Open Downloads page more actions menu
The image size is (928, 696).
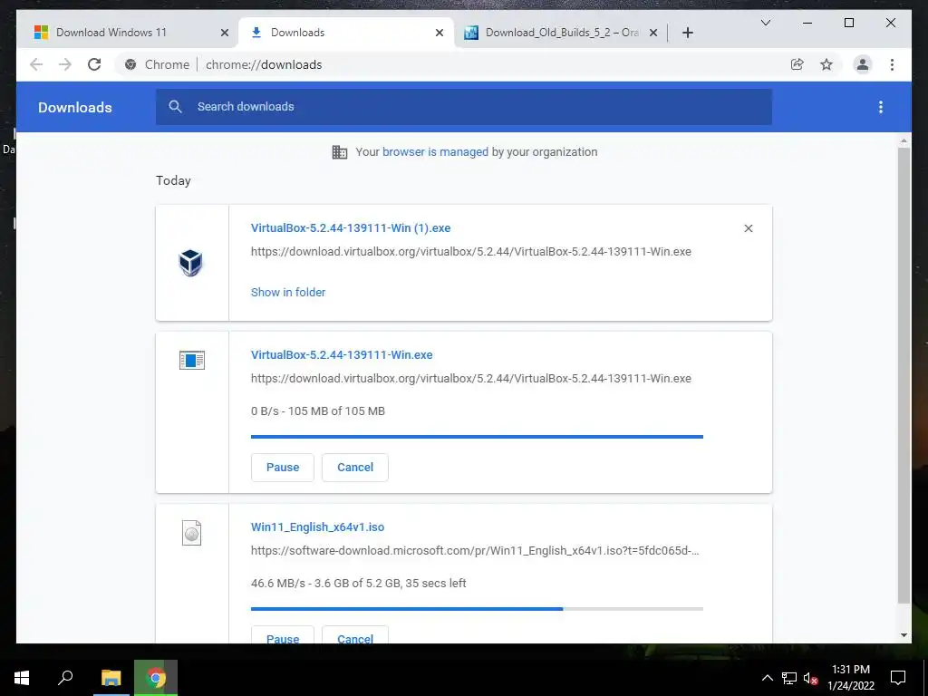pyautogui.click(x=881, y=107)
